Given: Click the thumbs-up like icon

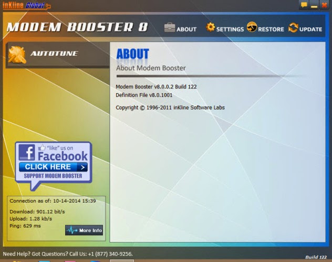Looking at the screenshot, I should point(42,147).
